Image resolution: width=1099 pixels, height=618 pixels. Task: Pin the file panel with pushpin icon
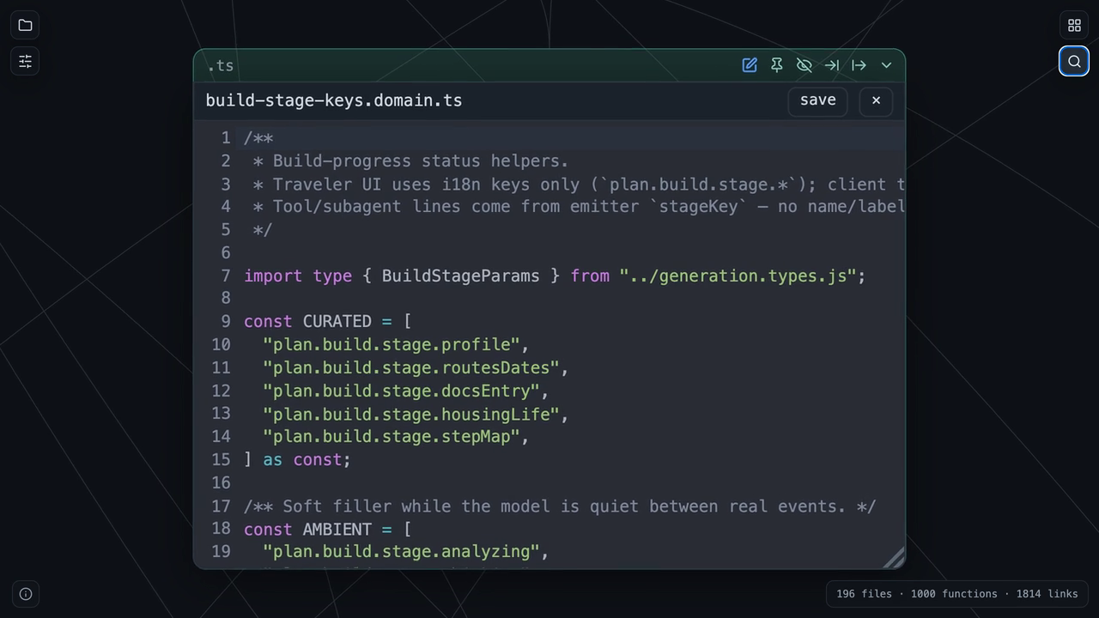[x=777, y=65]
